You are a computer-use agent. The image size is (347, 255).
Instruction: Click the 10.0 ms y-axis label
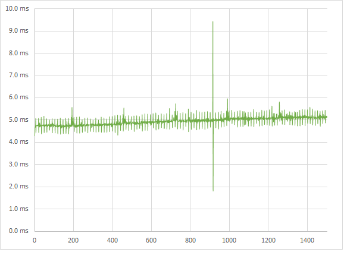coord(17,8)
